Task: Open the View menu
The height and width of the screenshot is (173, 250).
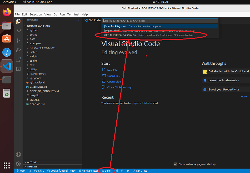Action: pyautogui.click(x=48, y=14)
